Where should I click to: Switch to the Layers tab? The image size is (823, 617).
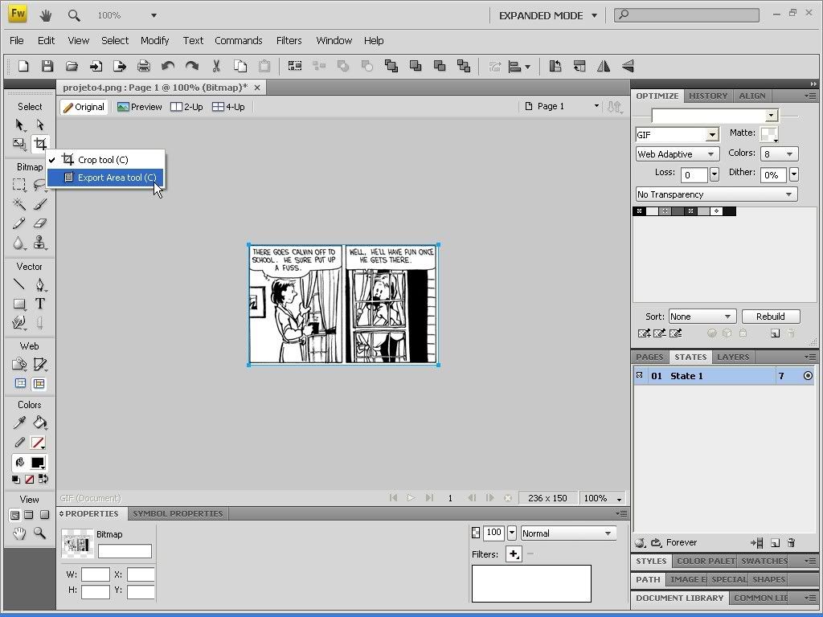[x=733, y=357]
